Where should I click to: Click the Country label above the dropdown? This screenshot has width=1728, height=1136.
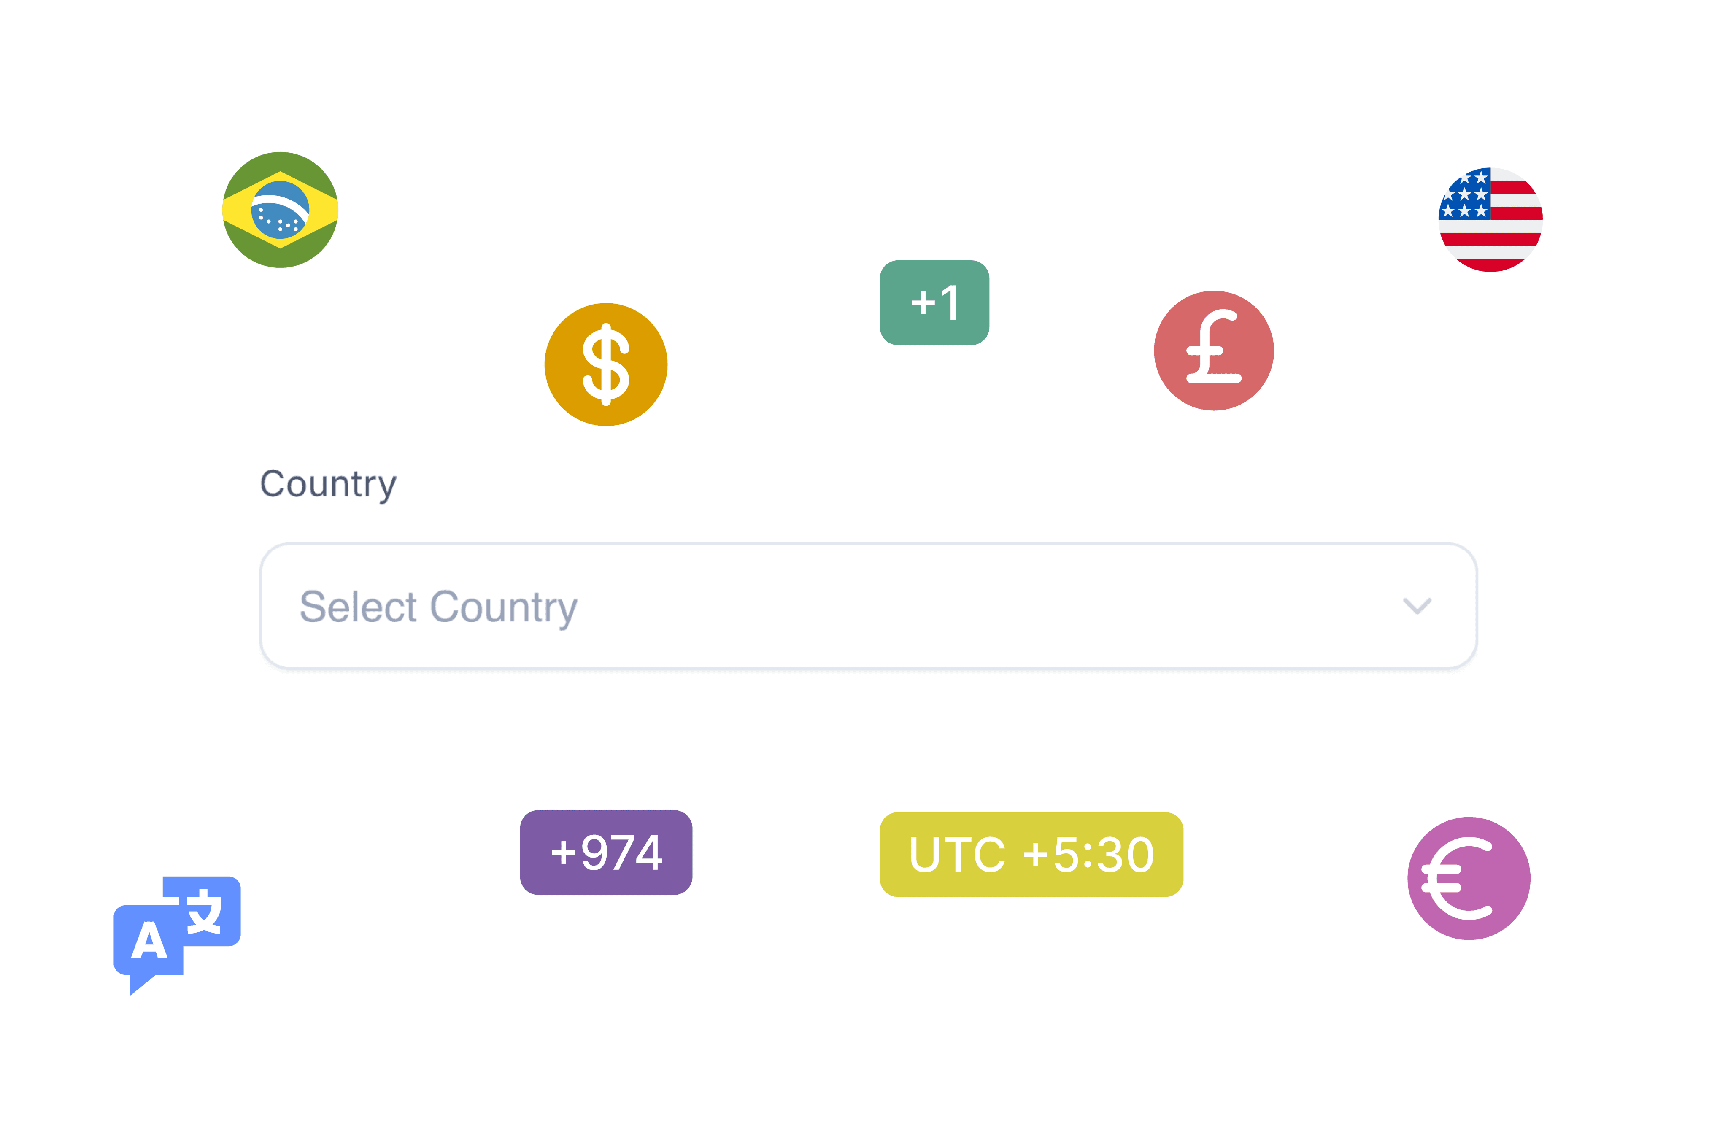328,483
